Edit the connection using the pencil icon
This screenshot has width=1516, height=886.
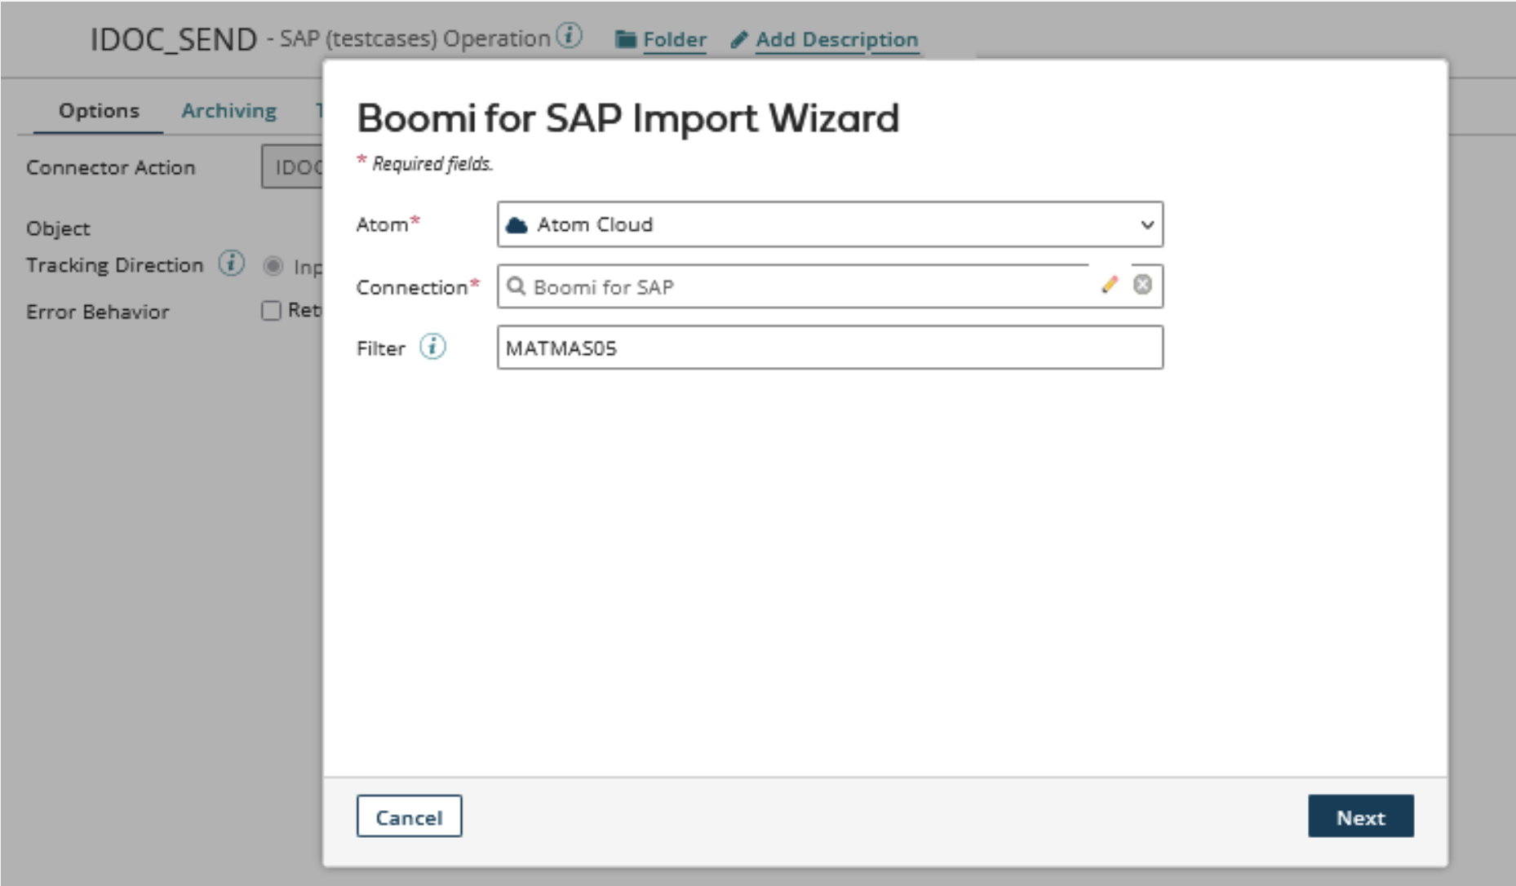pyautogui.click(x=1109, y=285)
